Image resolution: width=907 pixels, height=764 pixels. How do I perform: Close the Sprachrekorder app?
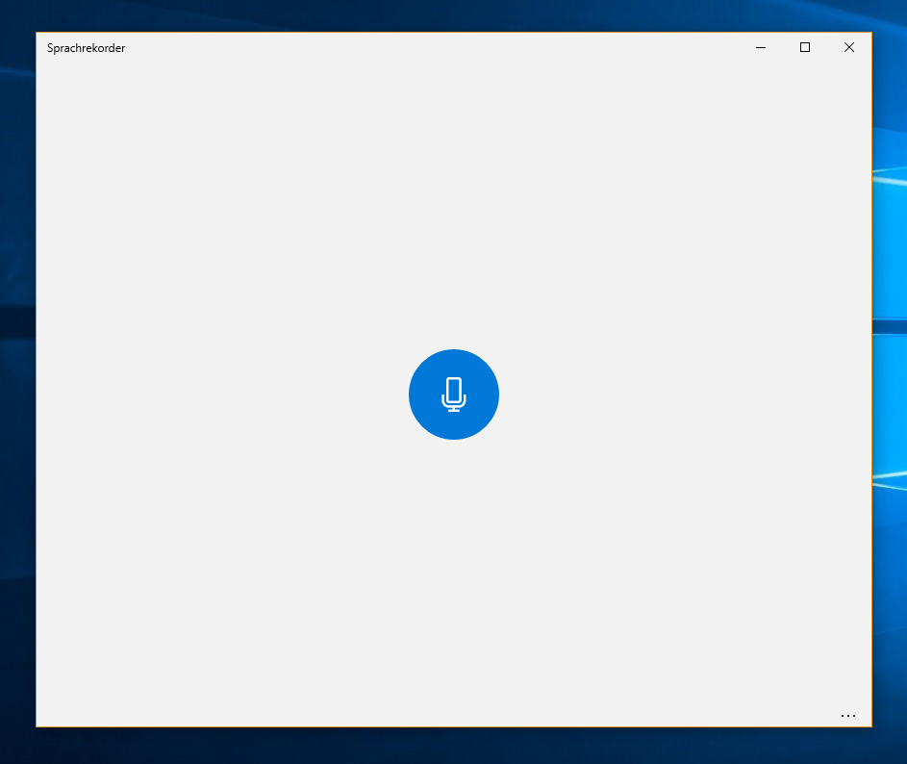coord(848,48)
